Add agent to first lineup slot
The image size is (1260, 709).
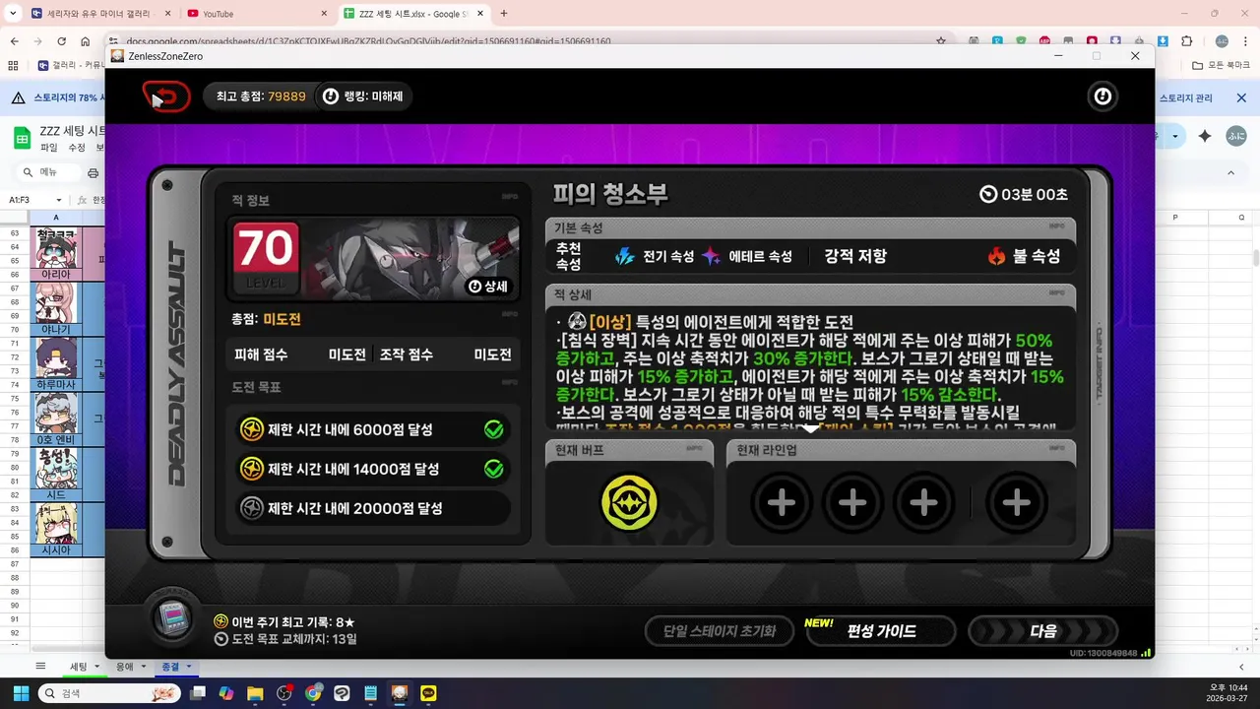782,503
